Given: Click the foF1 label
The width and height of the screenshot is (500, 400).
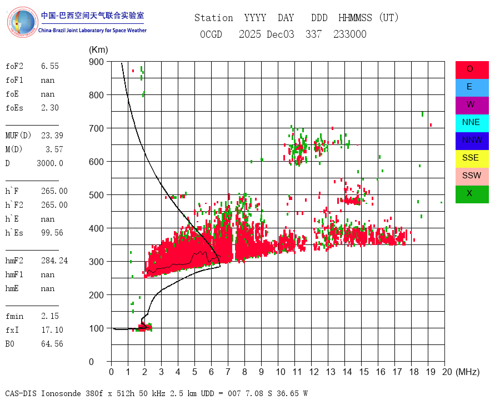Looking at the screenshot, I should coord(14,80).
